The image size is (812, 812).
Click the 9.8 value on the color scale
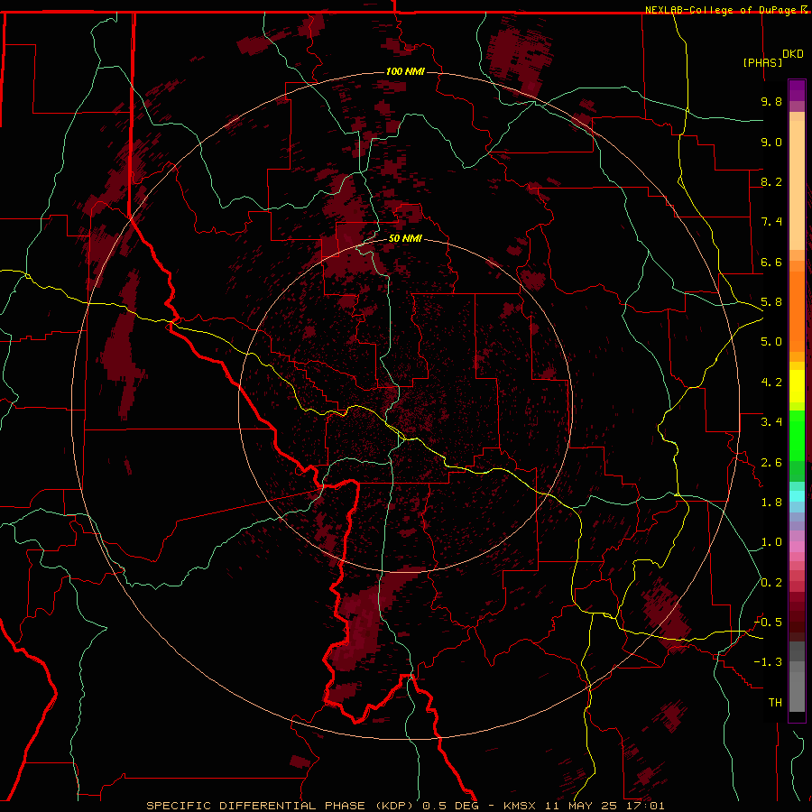point(771,101)
